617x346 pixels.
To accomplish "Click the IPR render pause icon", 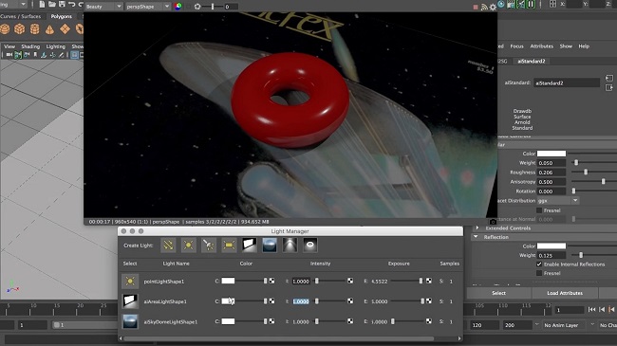I will pos(531,5).
